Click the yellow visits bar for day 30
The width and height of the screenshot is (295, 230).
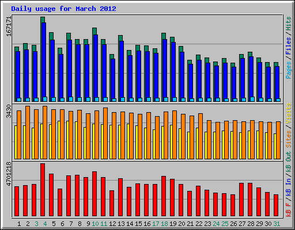[266, 145]
